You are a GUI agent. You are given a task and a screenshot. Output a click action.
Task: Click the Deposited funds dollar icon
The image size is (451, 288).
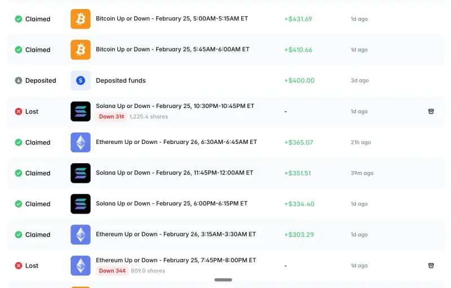coord(80,80)
